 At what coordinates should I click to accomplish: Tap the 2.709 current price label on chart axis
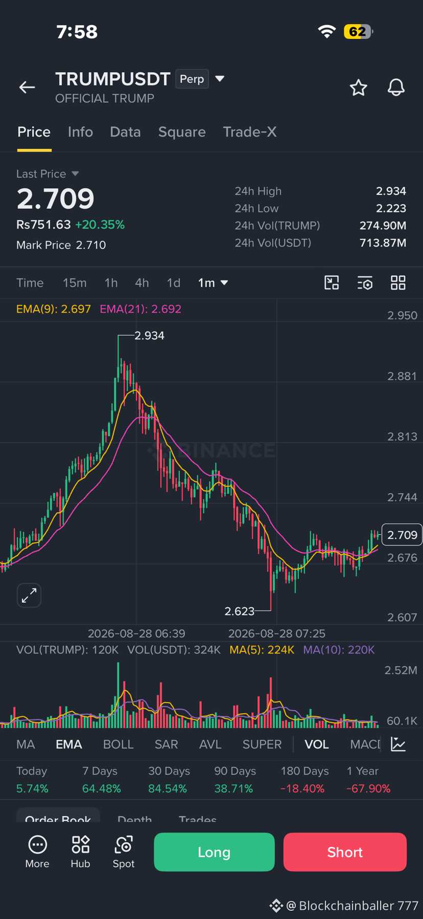402,535
